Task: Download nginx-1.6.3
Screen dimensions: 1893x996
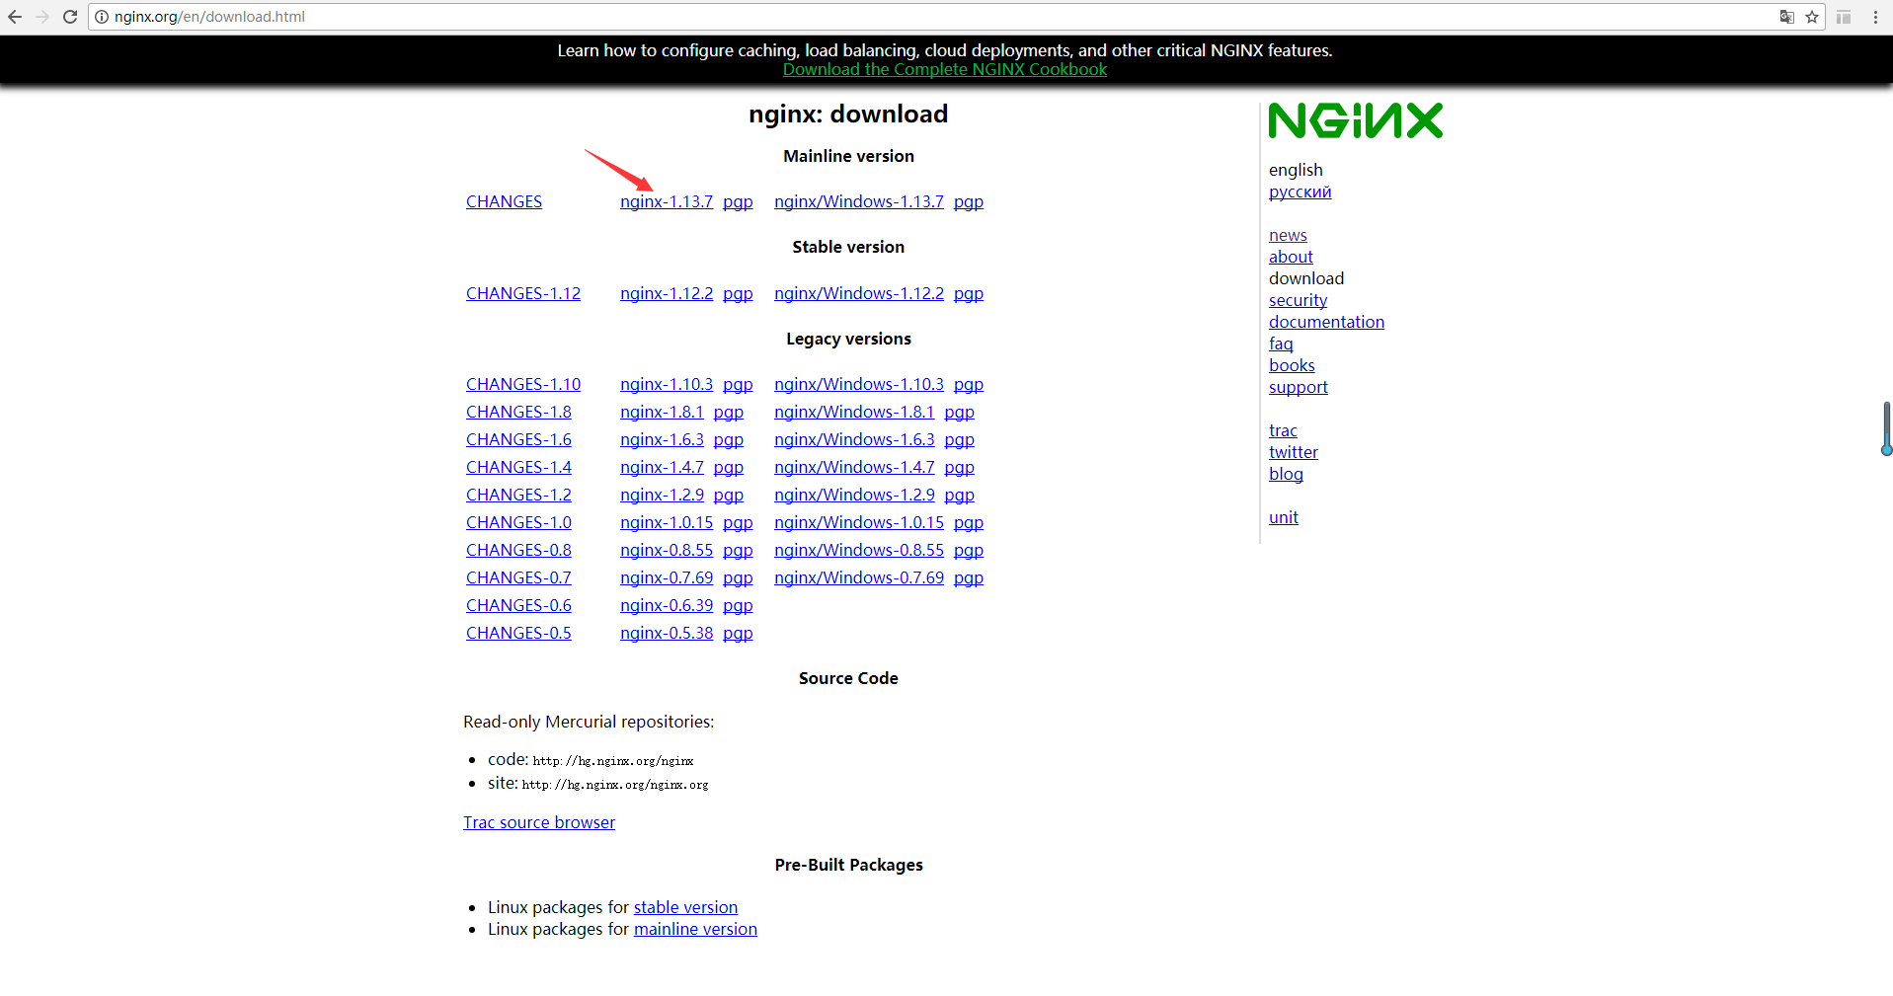Action: (x=662, y=439)
